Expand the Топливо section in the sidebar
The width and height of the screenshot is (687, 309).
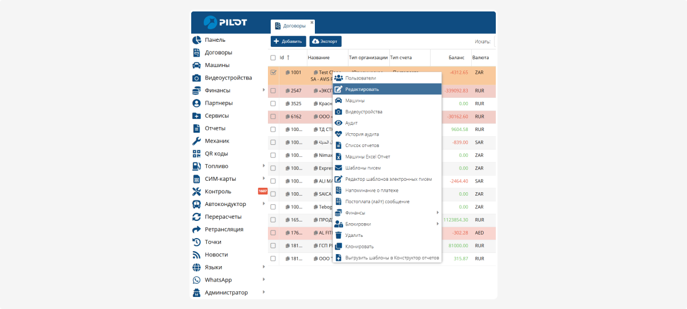click(263, 166)
